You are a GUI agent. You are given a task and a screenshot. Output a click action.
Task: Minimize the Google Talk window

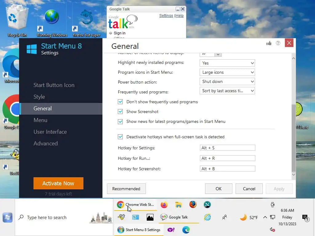tap(178, 9)
